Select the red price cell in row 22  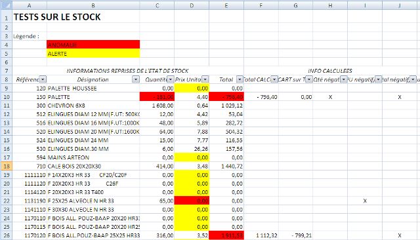tap(192, 201)
